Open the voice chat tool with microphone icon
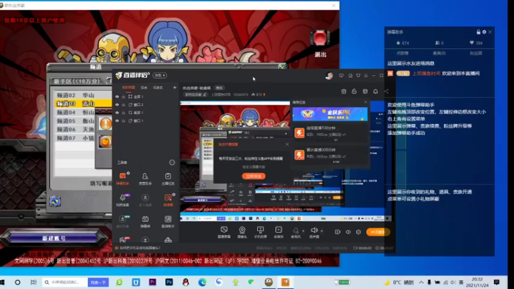The height and width of the screenshot is (289, 514). [x=123, y=200]
